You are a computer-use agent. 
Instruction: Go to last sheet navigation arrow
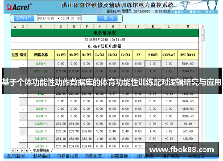[27, 151]
